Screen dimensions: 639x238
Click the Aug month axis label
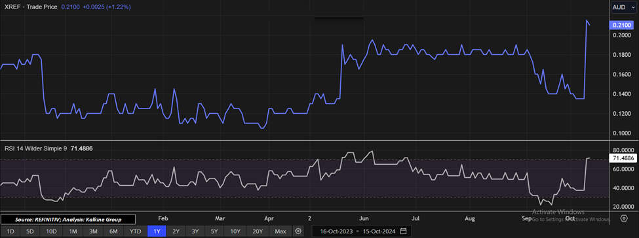coord(470,218)
